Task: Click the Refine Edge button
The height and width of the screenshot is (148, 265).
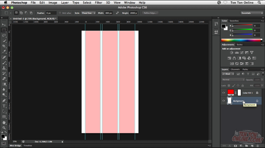Action: point(150,13)
